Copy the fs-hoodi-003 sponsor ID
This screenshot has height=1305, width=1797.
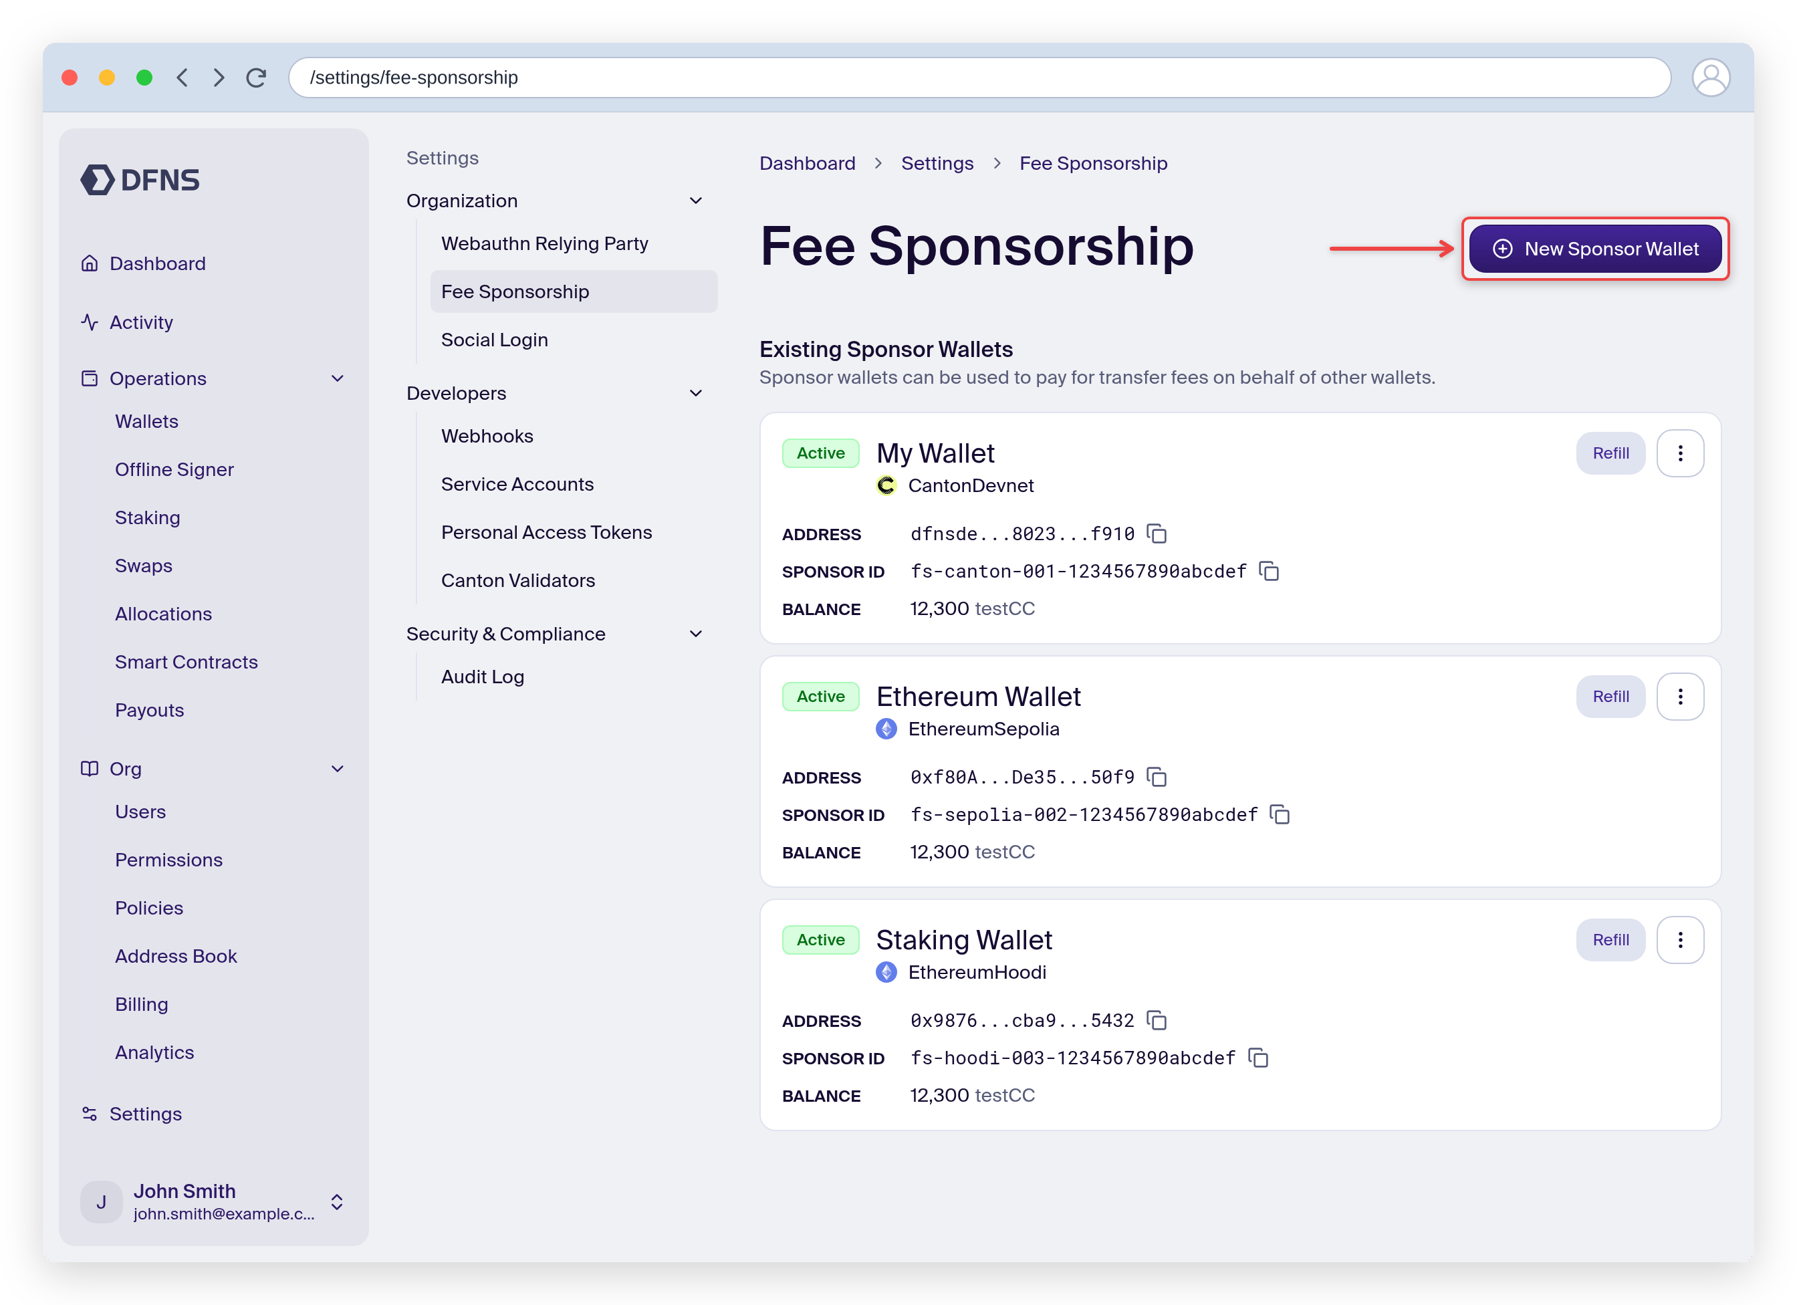point(1258,1058)
